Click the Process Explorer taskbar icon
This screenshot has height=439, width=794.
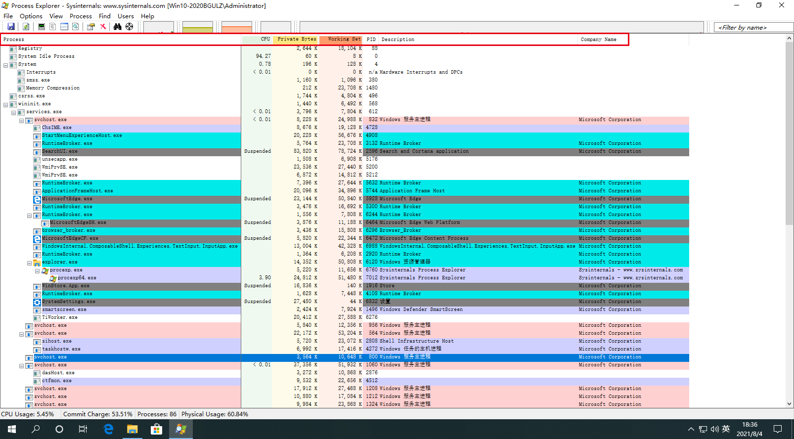point(181,429)
